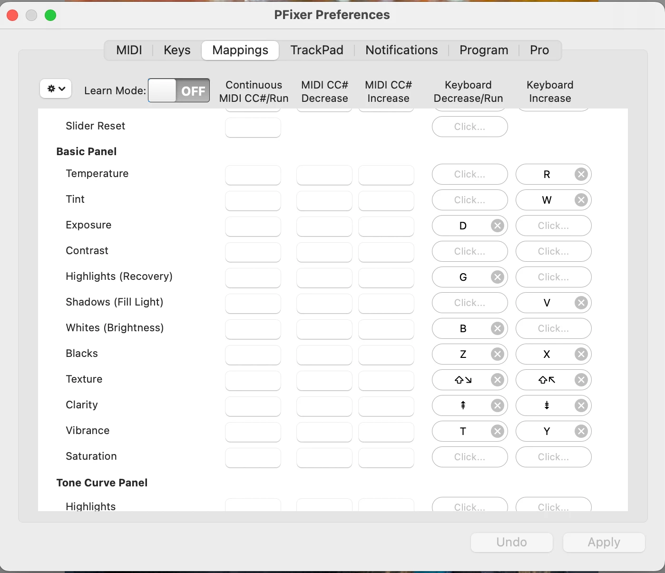
Task: Clear the Z key for Blacks decrease
Action: click(497, 354)
